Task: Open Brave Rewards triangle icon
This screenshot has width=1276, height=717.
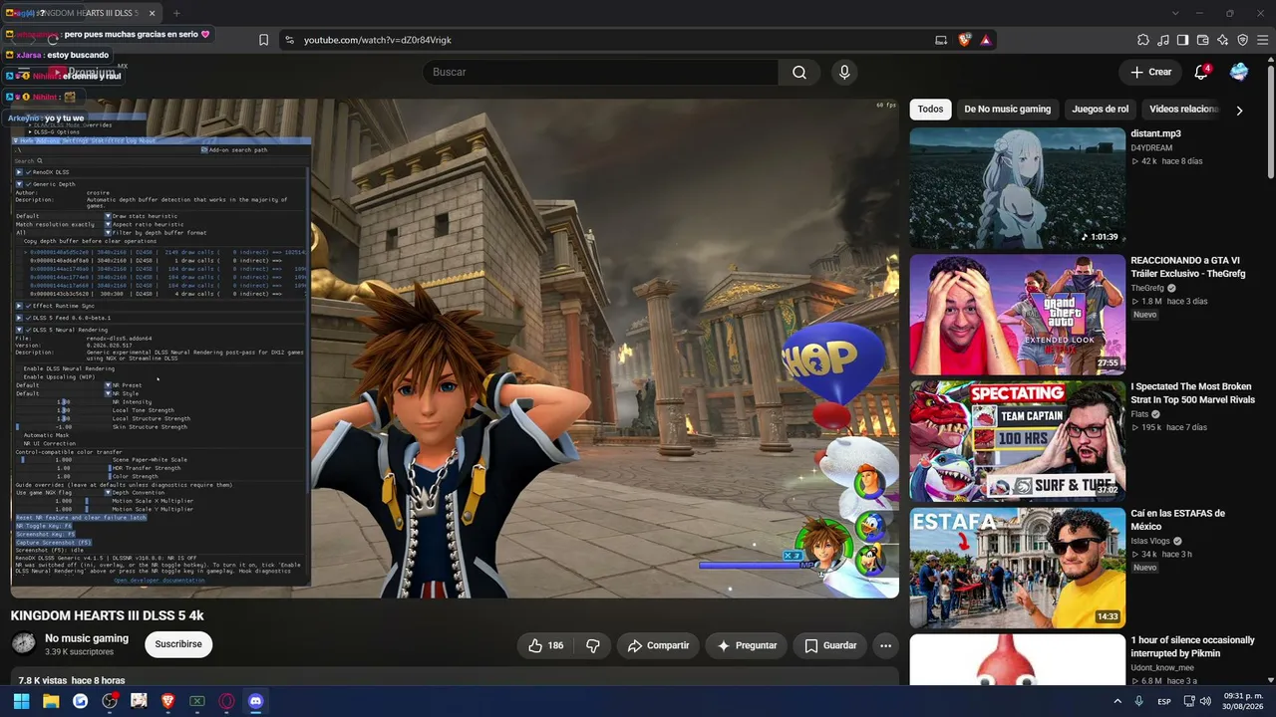Action: point(985,40)
